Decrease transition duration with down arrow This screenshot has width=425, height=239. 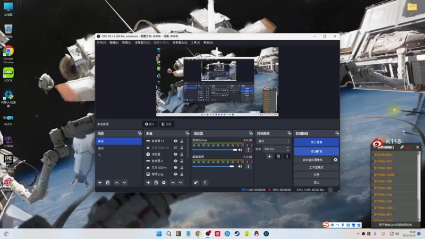288,150
